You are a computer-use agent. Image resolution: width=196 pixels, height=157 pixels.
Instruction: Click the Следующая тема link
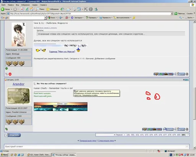click(106, 140)
